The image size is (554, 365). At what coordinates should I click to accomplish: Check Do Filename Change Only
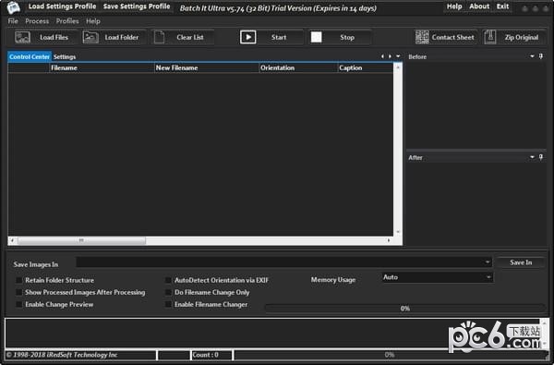[168, 292]
